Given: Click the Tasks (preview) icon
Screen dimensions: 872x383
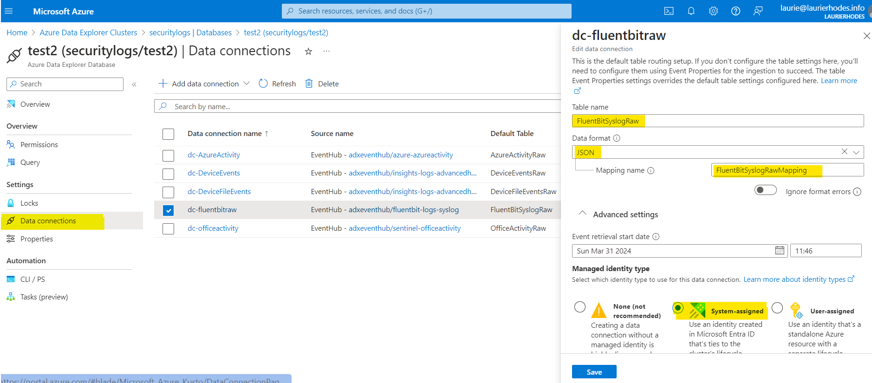Looking at the screenshot, I should point(11,297).
